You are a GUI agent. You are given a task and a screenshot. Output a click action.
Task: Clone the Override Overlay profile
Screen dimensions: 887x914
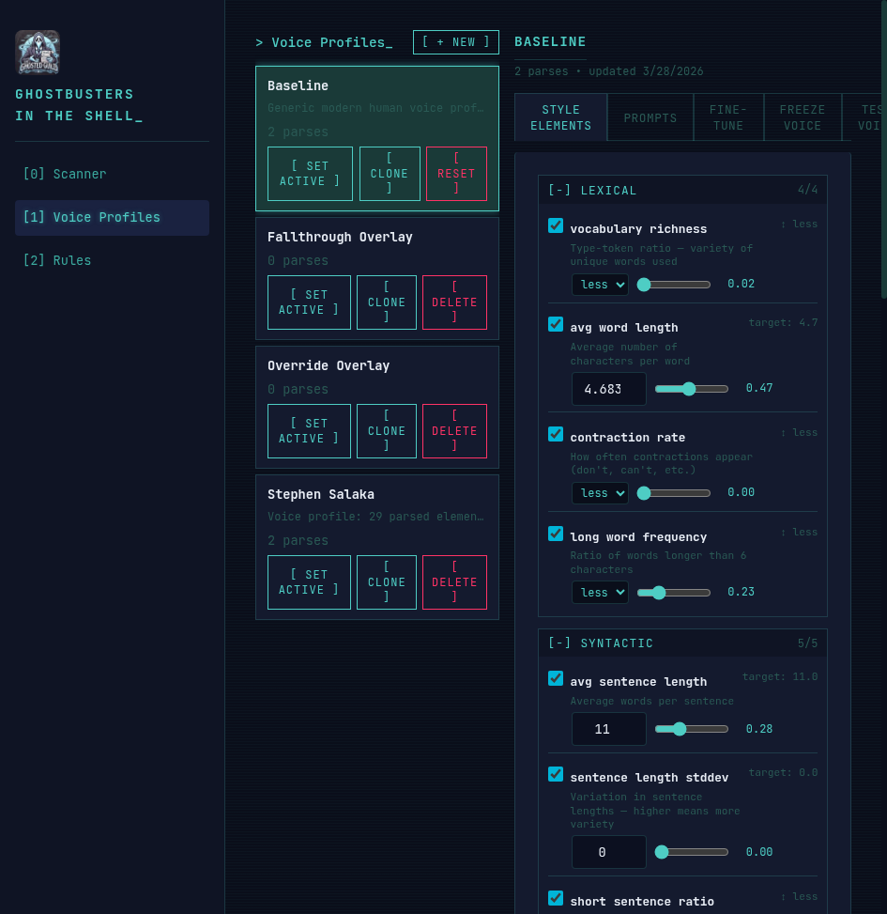point(386,430)
